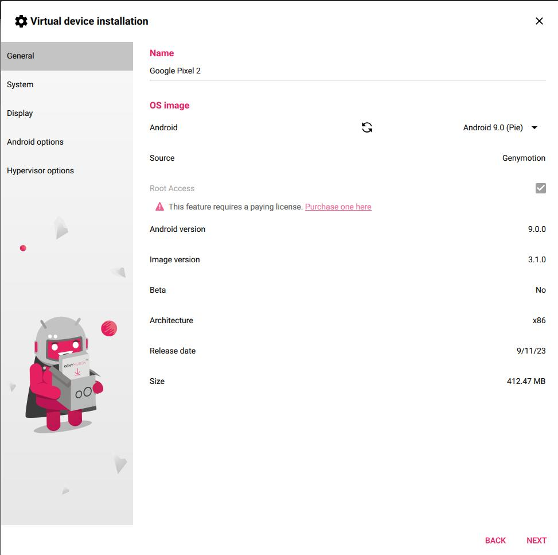558x555 pixels.
Task: Switch to the System tab
Action: click(67, 84)
